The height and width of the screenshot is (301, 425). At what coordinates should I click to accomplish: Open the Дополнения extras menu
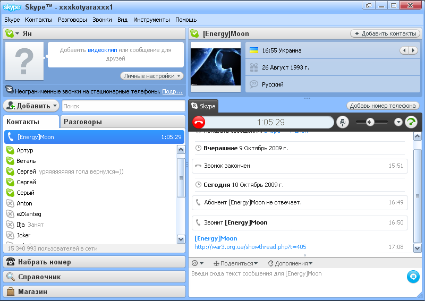[x=290, y=263]
